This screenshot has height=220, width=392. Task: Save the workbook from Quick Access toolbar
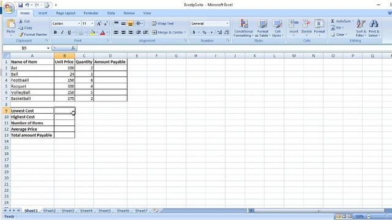coord(20,5)
